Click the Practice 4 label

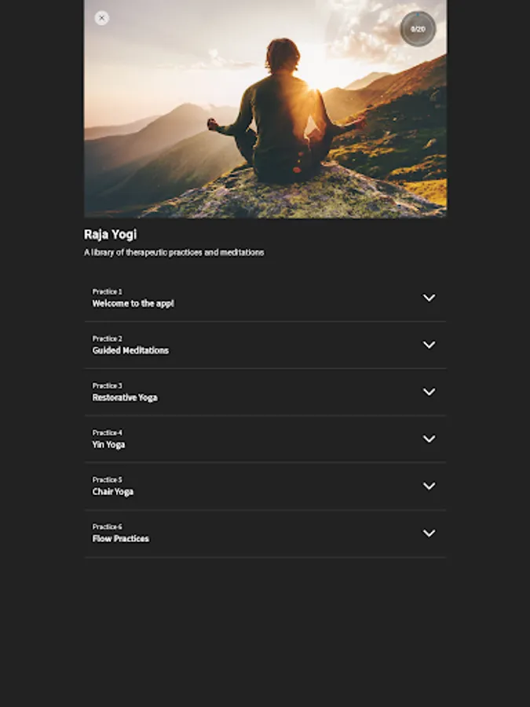click(107, 433)
